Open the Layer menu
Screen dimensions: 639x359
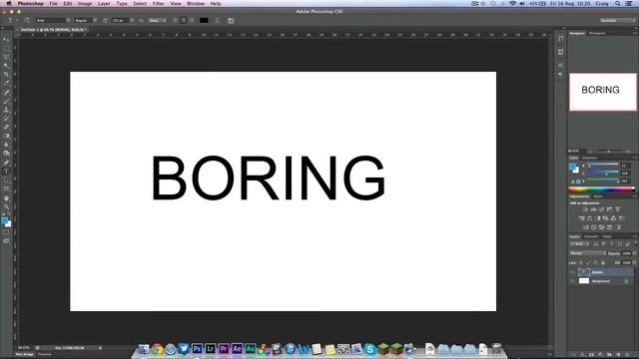[104, 3]
